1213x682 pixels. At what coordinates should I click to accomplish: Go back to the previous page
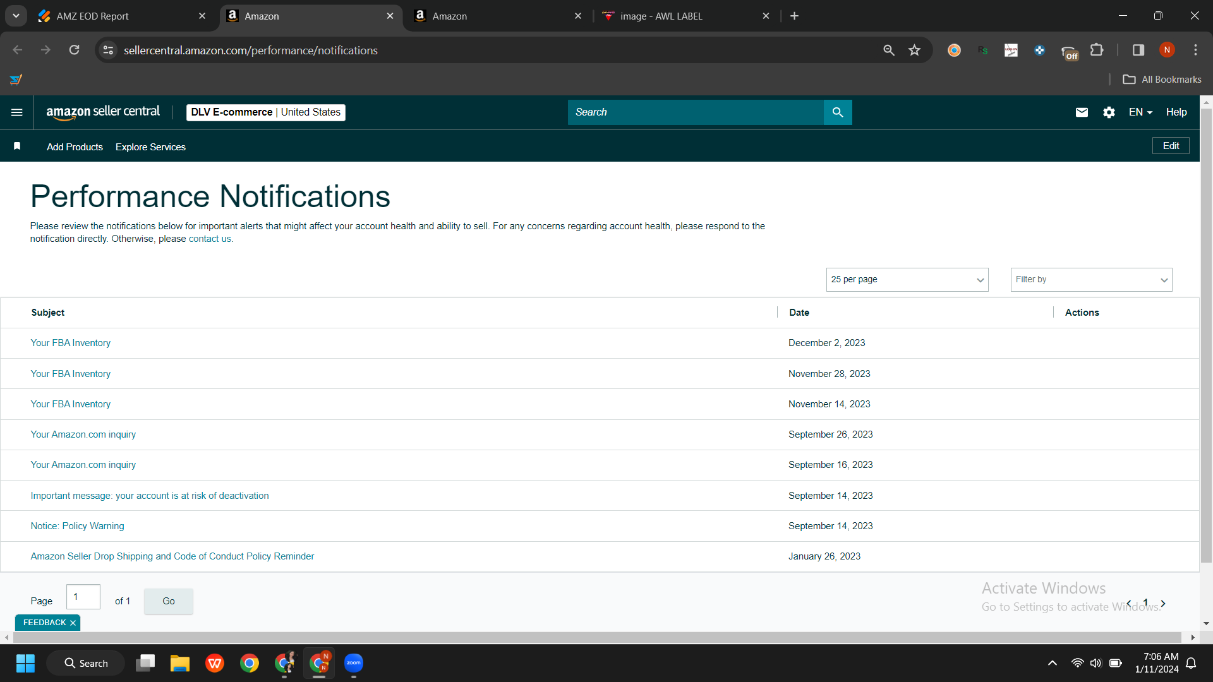coord(18,50)
